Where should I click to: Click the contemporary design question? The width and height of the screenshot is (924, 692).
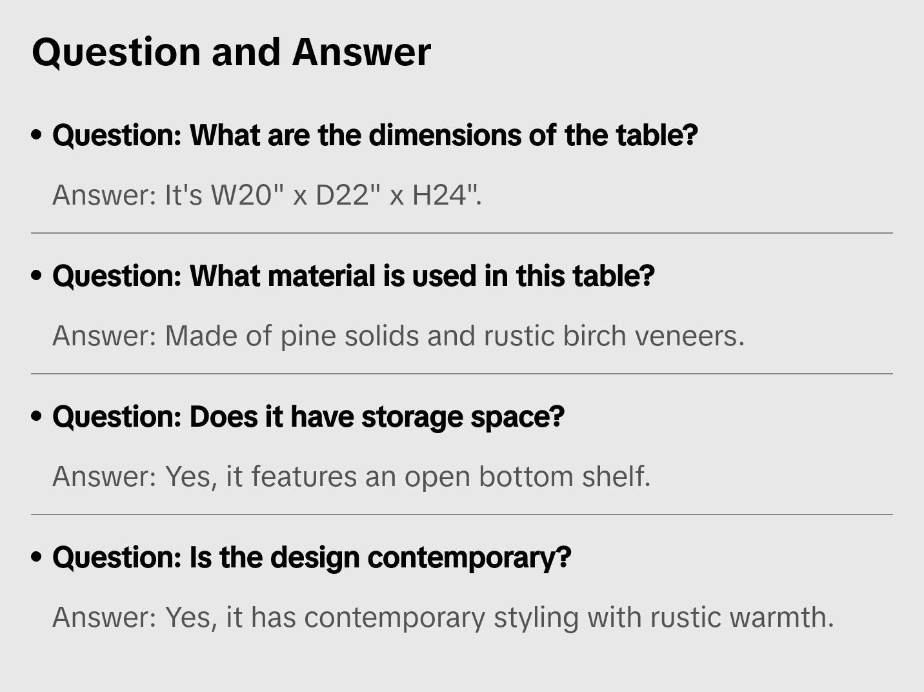coord(312,557)
